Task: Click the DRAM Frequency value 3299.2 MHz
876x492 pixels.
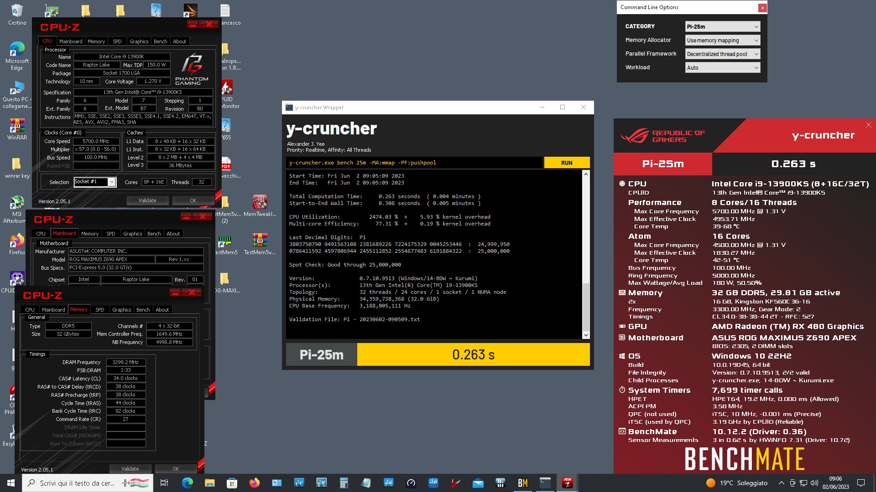Action: pos(125,362)
